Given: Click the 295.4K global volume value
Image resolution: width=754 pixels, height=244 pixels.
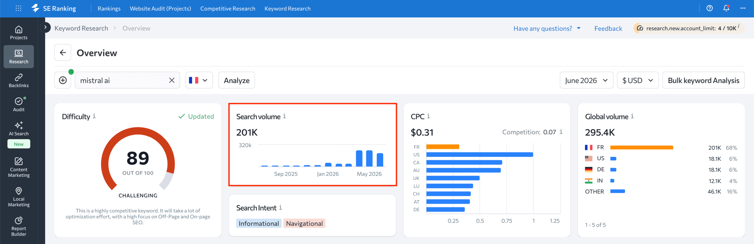Looking at the screenshot, I should point(600,132).
